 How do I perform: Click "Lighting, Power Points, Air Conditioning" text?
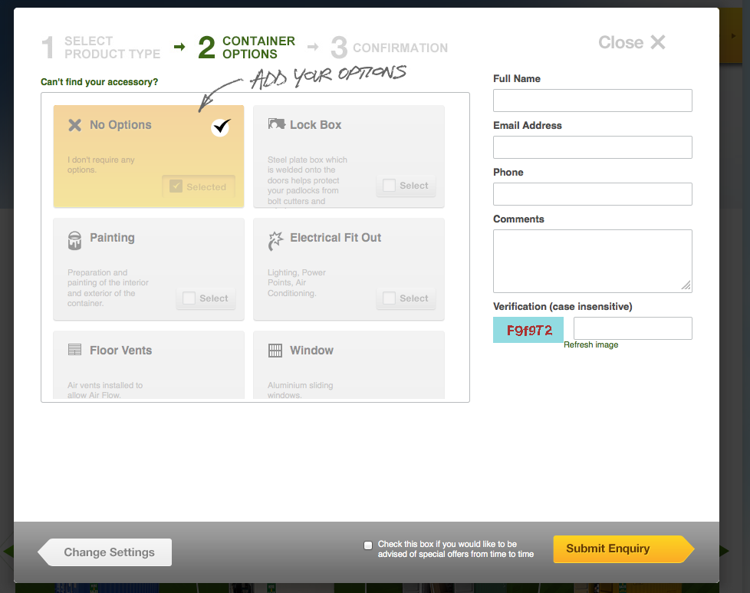(297, 283)
